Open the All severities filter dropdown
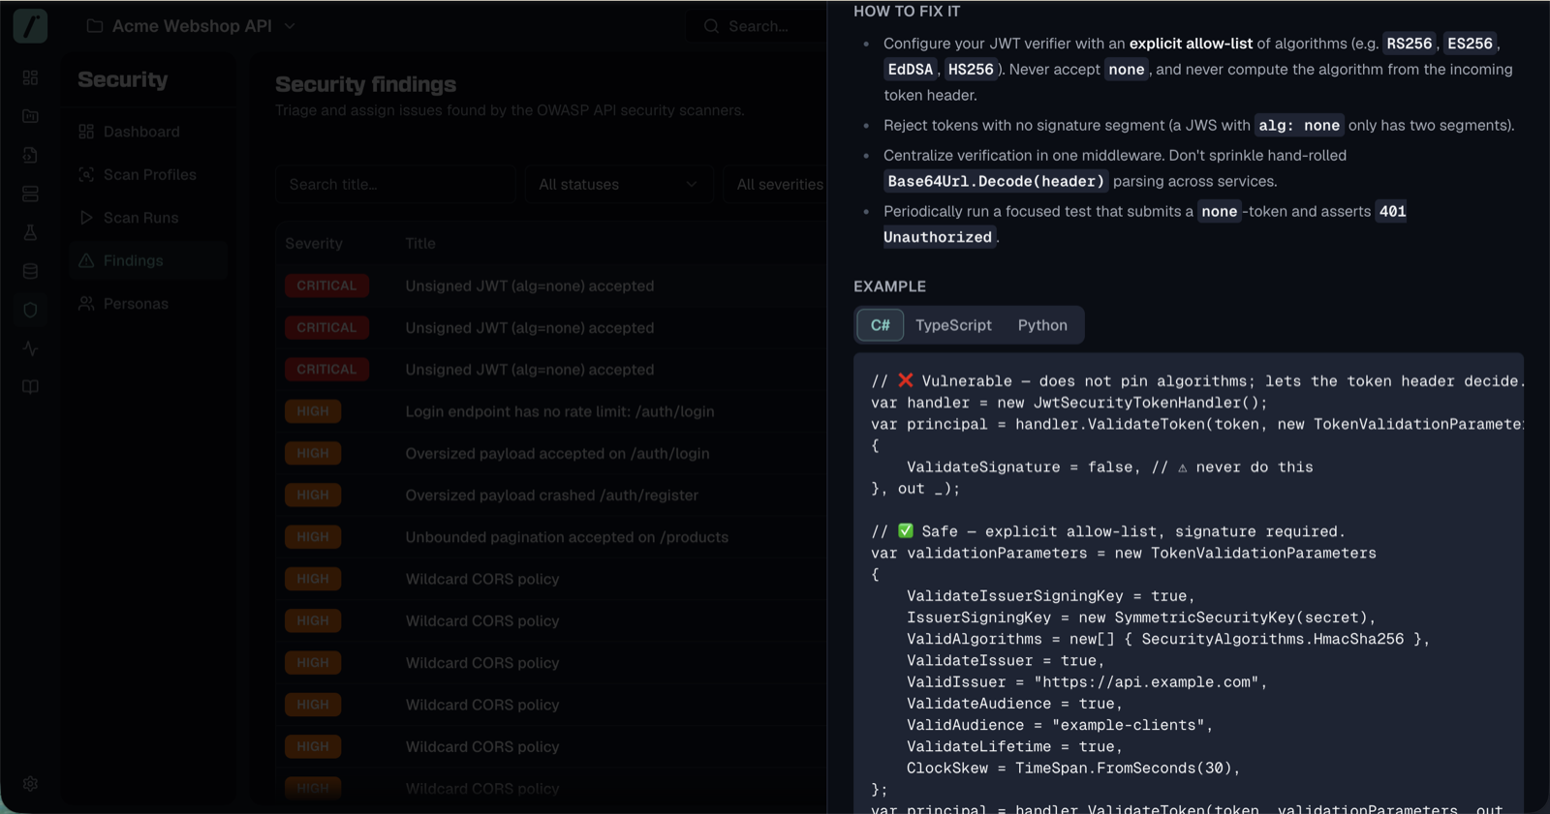 pyautogui.click(x=775, y=185)
